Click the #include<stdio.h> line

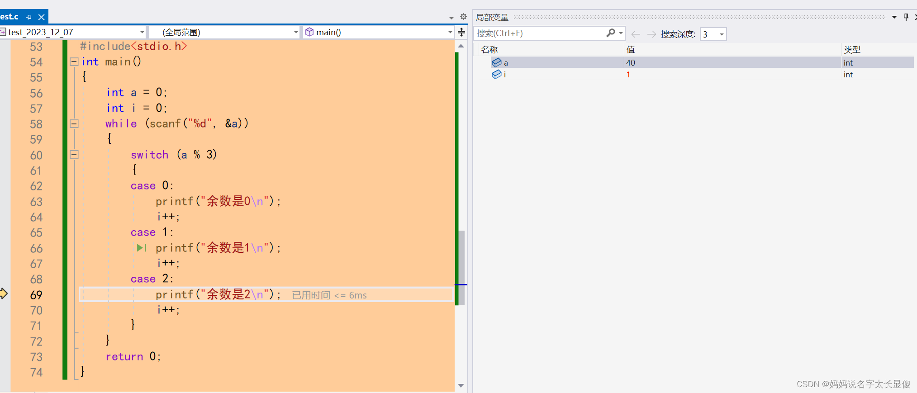point(133,46)
